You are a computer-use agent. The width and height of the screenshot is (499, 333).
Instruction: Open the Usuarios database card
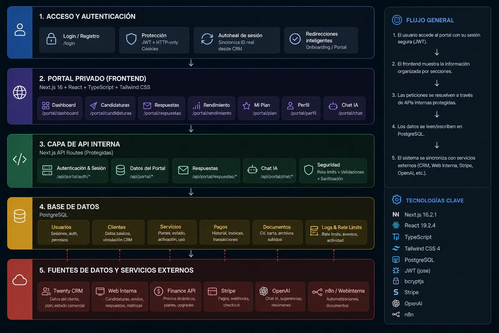(63, 232)
